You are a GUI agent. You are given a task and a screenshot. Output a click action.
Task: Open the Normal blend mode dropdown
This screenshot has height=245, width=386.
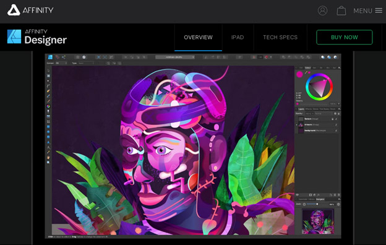click(x=324, y=113)
